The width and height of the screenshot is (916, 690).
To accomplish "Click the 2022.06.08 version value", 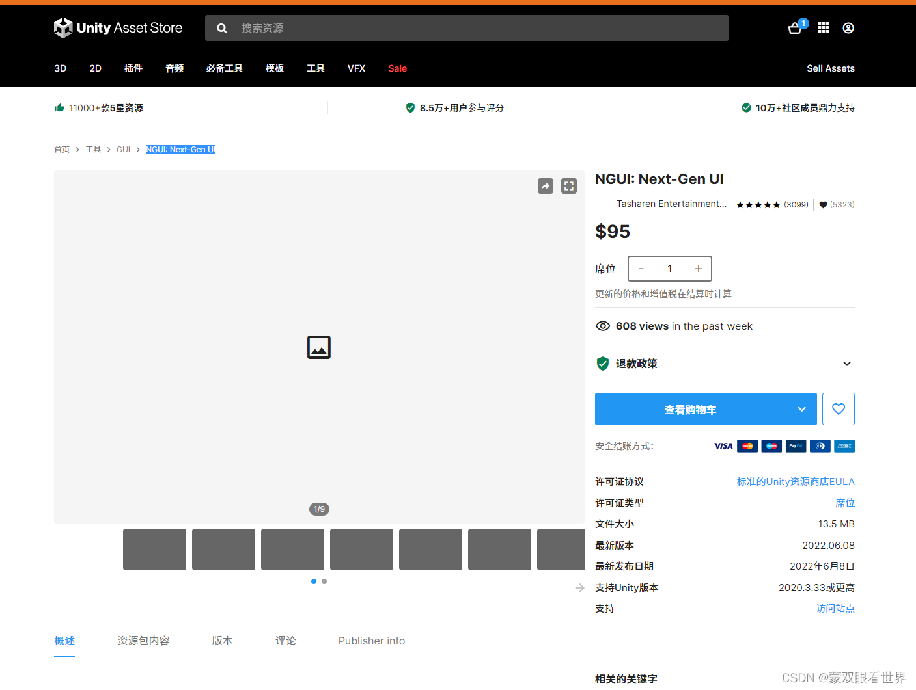I will tap(828, 546).
